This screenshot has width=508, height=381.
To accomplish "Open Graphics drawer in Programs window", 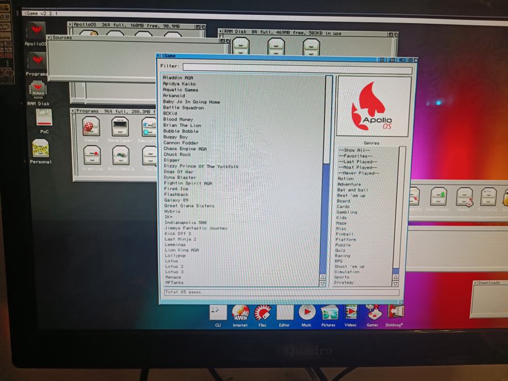I will pos(92,155).
